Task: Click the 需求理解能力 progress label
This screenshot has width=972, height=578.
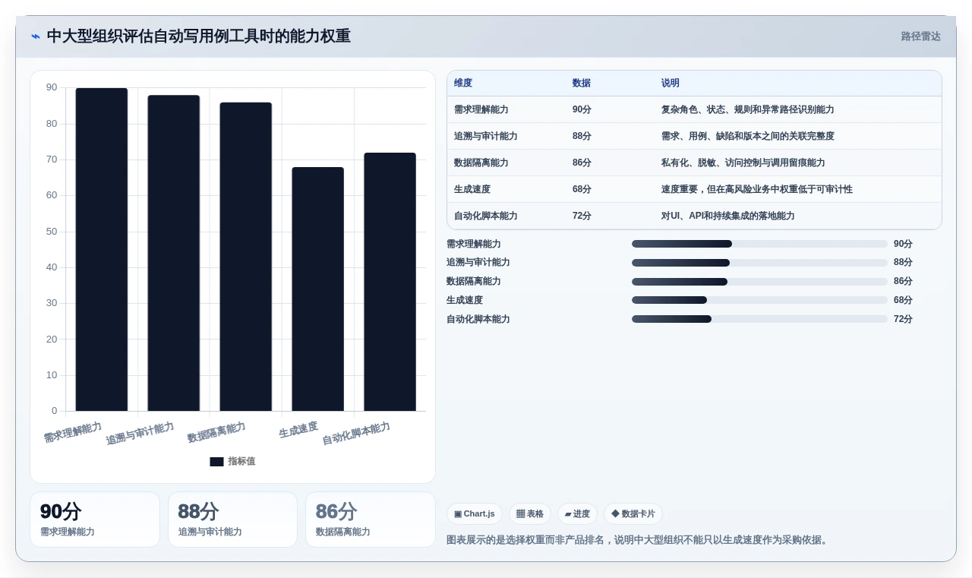Action: pos(474,244)
